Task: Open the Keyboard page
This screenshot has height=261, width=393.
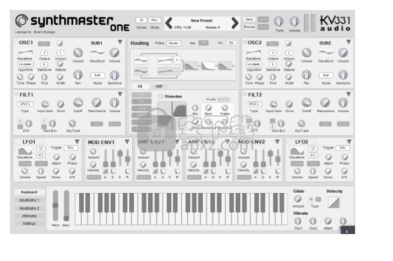Action: coord(29,192)
